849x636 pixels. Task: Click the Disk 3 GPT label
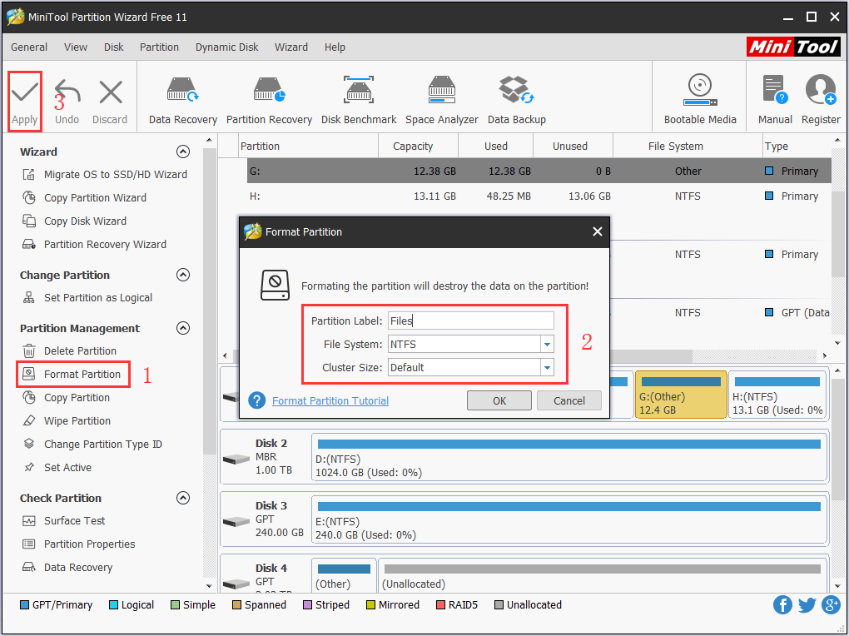click(265, 519)
